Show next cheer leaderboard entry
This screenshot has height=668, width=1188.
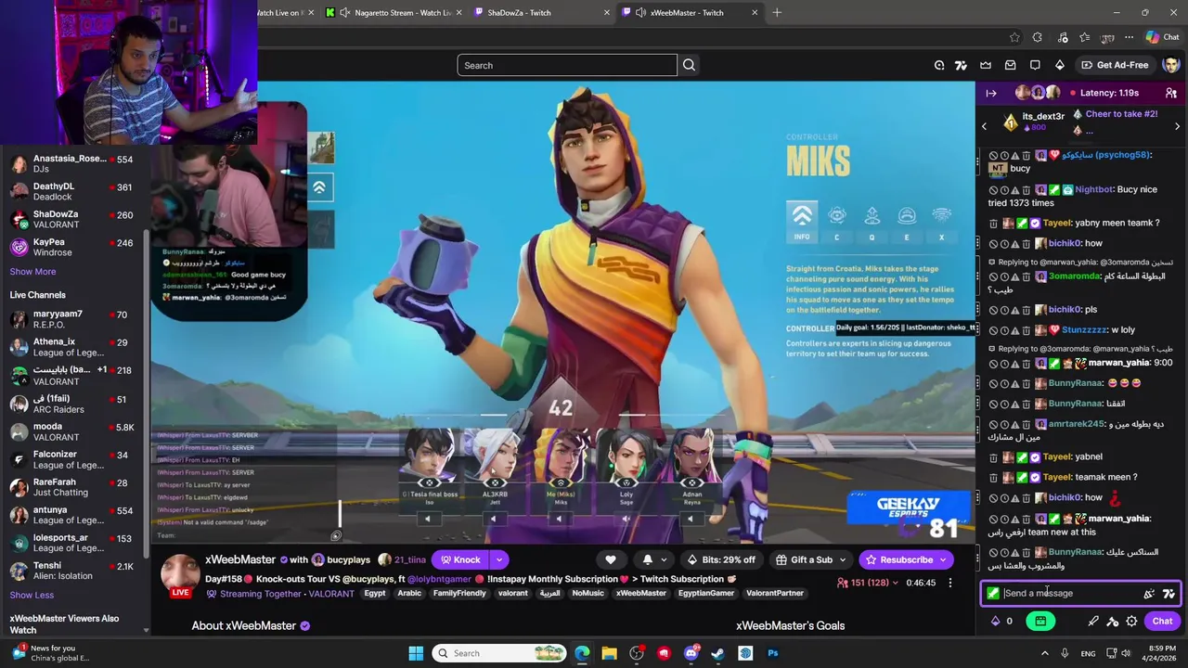tap(1177, 126)
